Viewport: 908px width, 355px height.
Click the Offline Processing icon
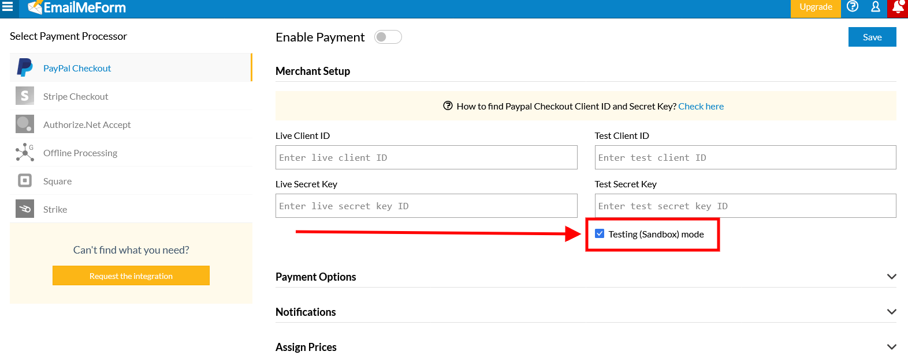(x=25, y=152)
